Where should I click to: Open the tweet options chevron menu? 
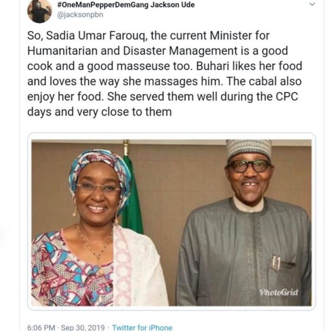point(312,4)
